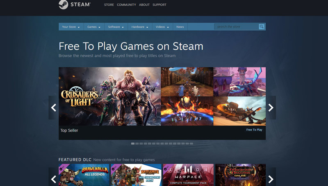Open the Your Store dropdown
Viewport: 328px width, 186px height.
(x=71, y=27)
